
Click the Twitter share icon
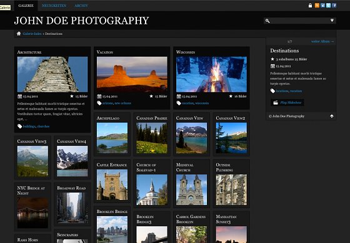[328, 6]
